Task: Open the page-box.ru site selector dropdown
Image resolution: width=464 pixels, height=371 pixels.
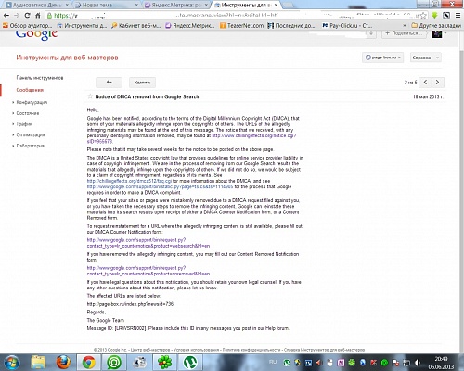Action: tap(382, 58)
